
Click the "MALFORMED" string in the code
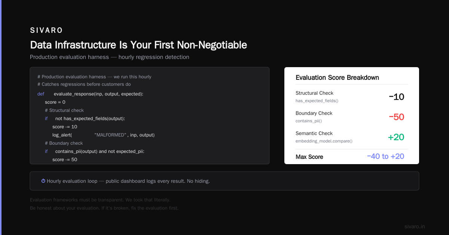point(110,135)
